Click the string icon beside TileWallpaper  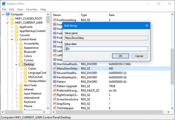tap(54, 108)
